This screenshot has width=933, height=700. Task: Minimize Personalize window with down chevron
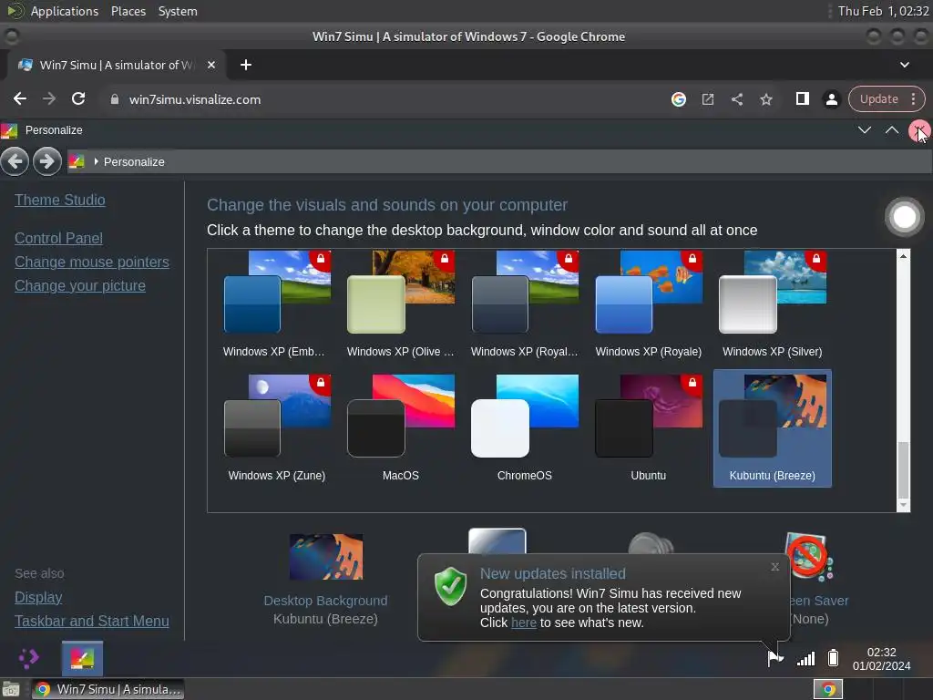865,129
